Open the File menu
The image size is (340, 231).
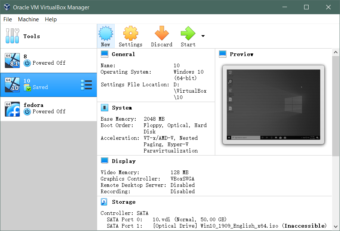coord(7,19)
